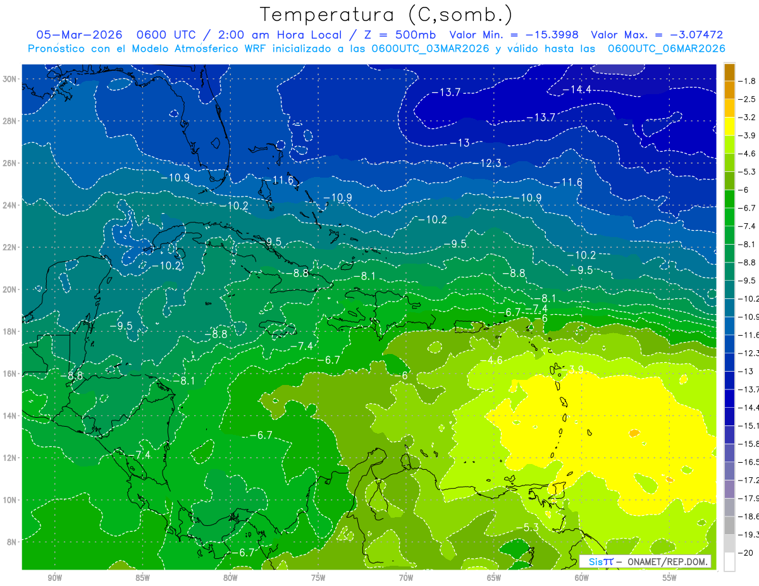The width and height of the screenshot is (759, 586).
Task: Click the -3.2 value on the color bar
Action: click(748, 118)
